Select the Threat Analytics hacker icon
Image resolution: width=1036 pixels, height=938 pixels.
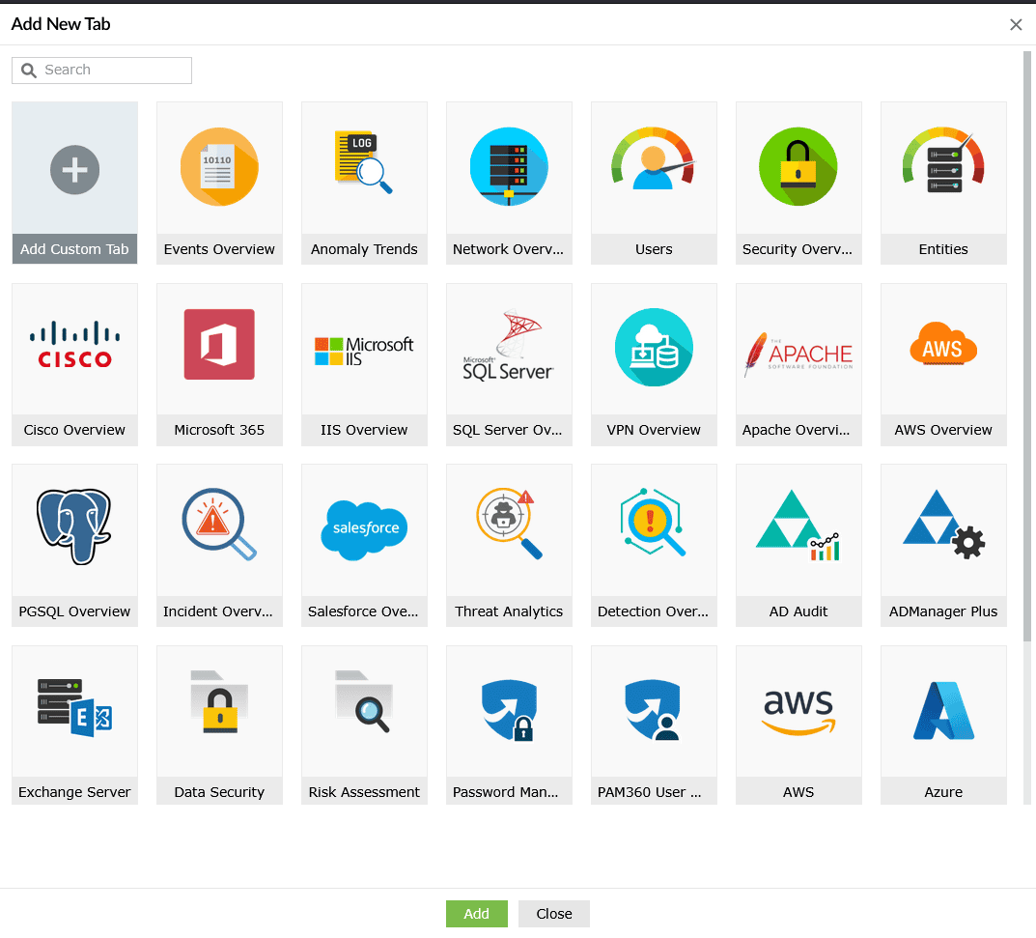(x=509, y=524)
